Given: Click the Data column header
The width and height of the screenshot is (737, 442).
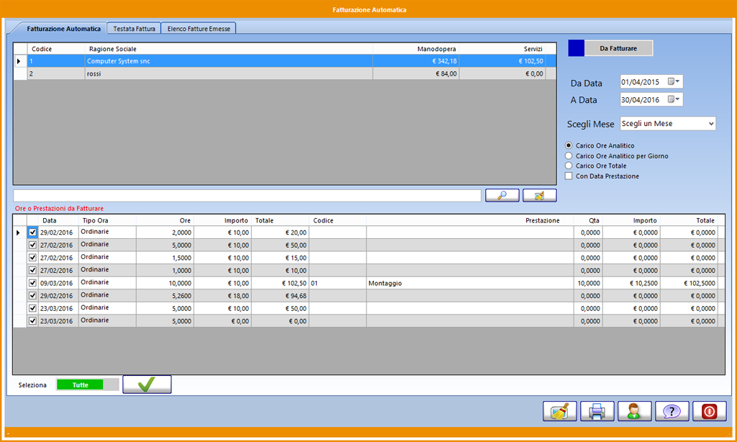Looking at the screenshot, I should point(59,220).
